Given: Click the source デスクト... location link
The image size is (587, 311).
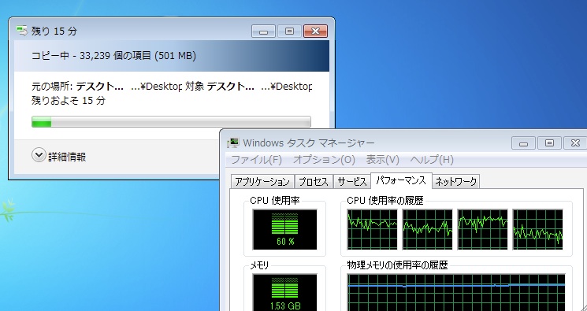Looking at the screenshot, I should tap(99, 87).
